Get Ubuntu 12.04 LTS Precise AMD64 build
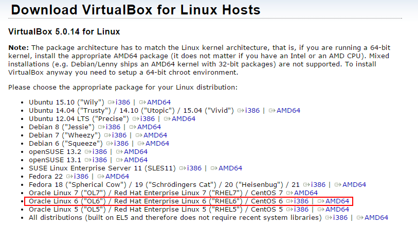418x225 pixels. [184, 119]
